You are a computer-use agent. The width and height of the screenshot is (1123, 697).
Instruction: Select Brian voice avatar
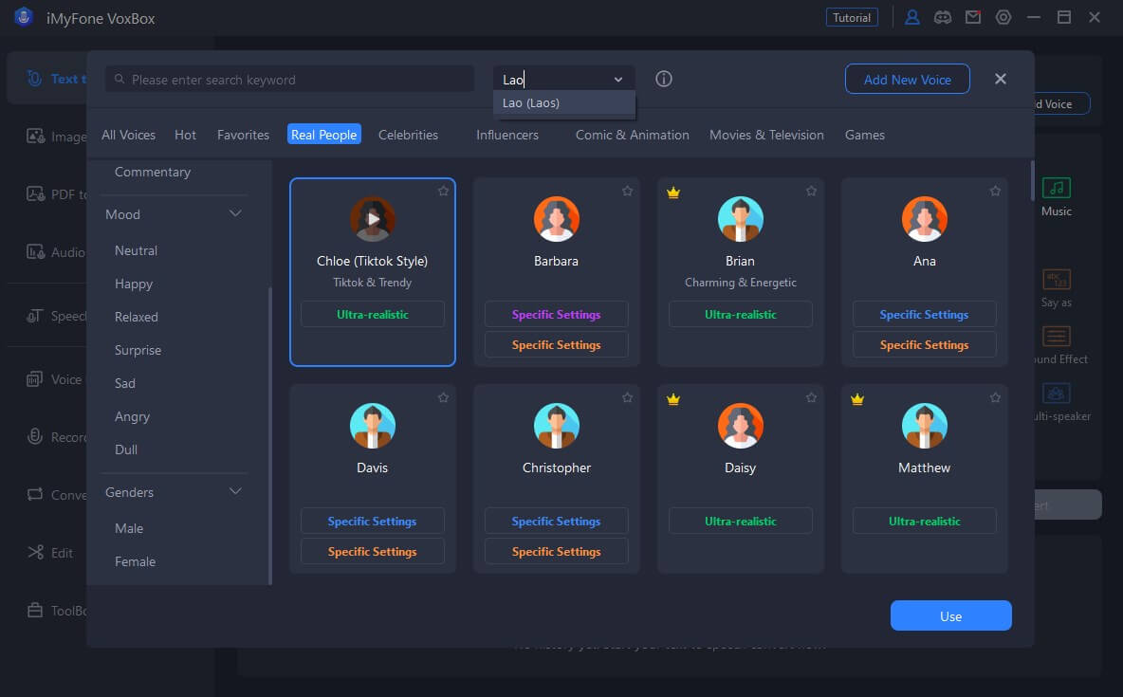tap(741, 218)
